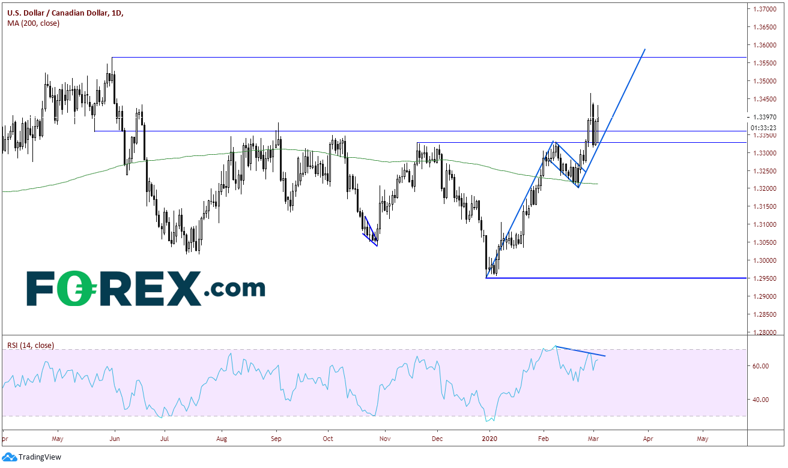Click the RSI 40.00 axis label
This screenshot has height=468, width=788.
(x=762, y=400)
